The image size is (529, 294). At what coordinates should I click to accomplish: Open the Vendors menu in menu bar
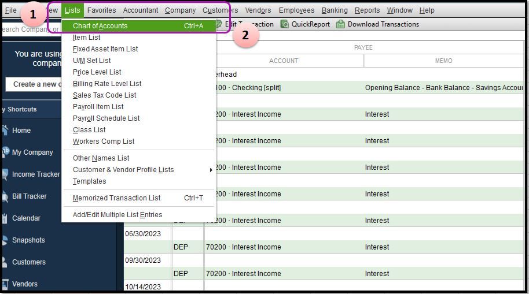pyautogui.click(x=258, y=10)
